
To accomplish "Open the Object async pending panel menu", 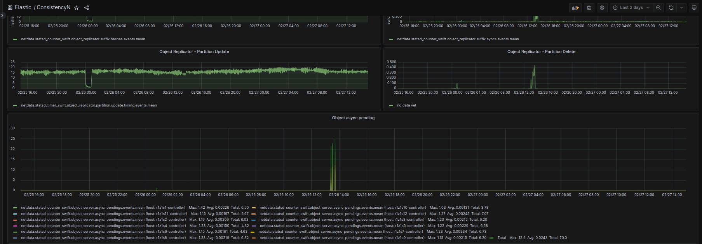I will click(x=353, y=118).
